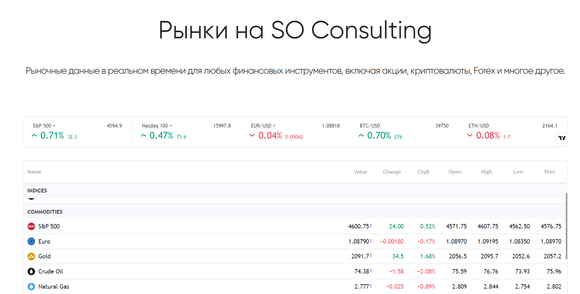Click the EUR/USD down arrow
The height and width of the screenshot is (294, 580).
pyautogui.click(x=252, y=136)
